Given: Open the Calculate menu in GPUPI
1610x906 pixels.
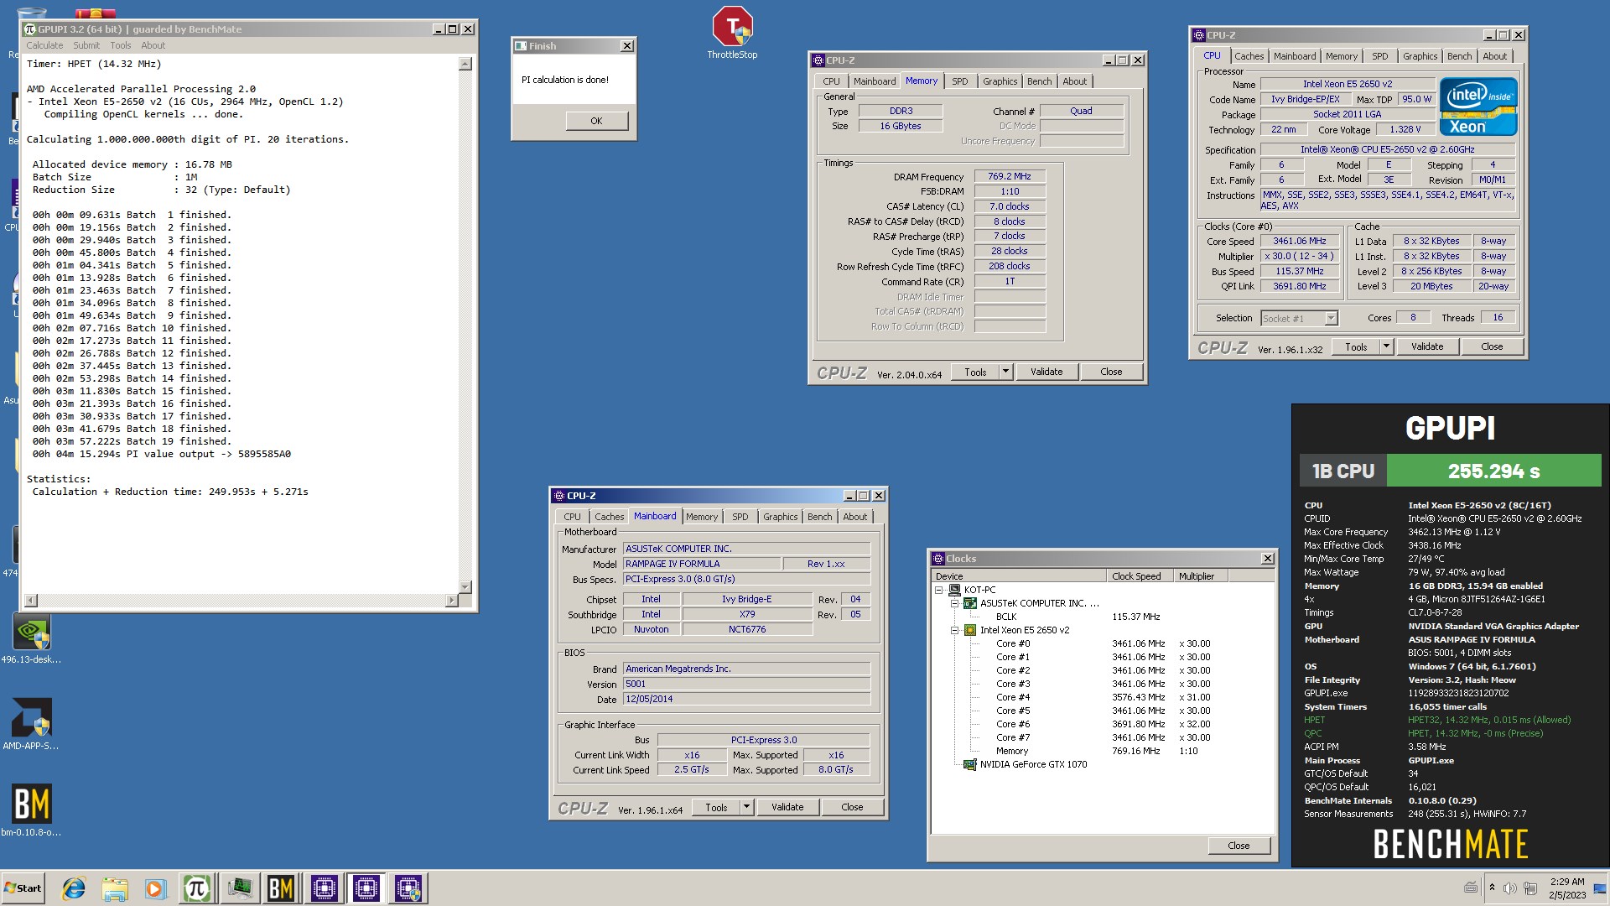Looking at the screenshot, I should 44,45.
